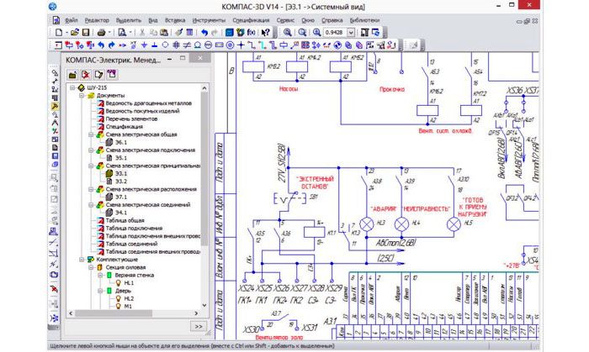Collapse Схема электрическая принципиальная node
The image size is (589, 352).
click(92, 166)
